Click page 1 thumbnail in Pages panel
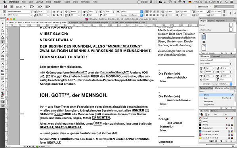The image size is (237, 148). [204, 37]
